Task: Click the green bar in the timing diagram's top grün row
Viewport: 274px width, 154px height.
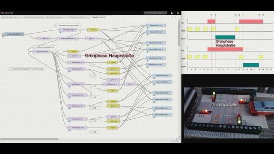Action: pos(225,37)
